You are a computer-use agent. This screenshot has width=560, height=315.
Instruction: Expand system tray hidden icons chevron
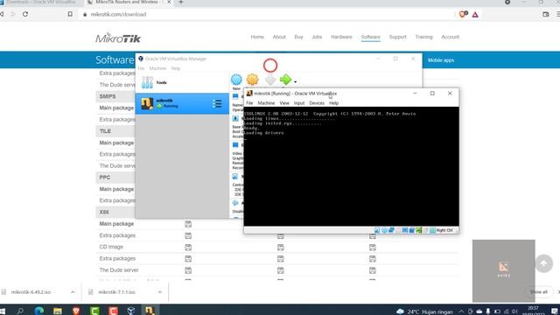461,311
